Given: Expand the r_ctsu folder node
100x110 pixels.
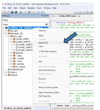Looking at the screenshot, I should pyautogui.click(x=11, y=61).
